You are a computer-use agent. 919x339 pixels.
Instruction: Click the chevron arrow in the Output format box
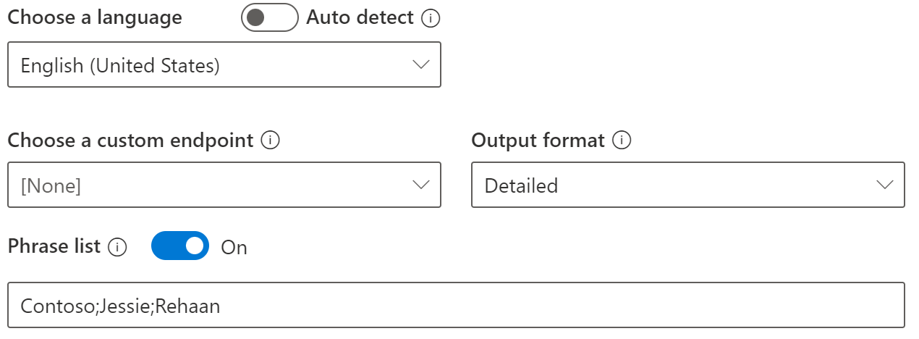click(x=884, y=185)
